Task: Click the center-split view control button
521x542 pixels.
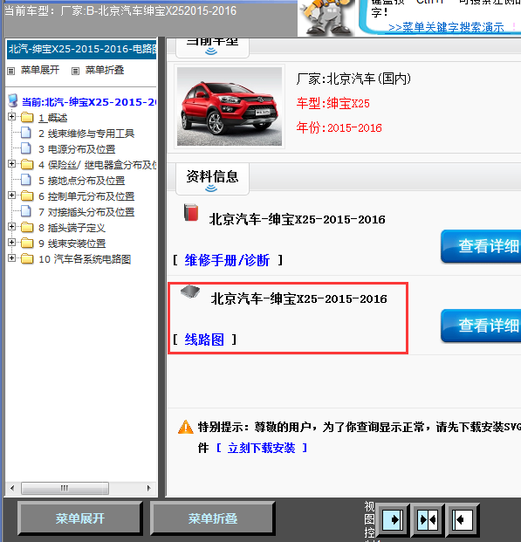Action: (428, 519)
